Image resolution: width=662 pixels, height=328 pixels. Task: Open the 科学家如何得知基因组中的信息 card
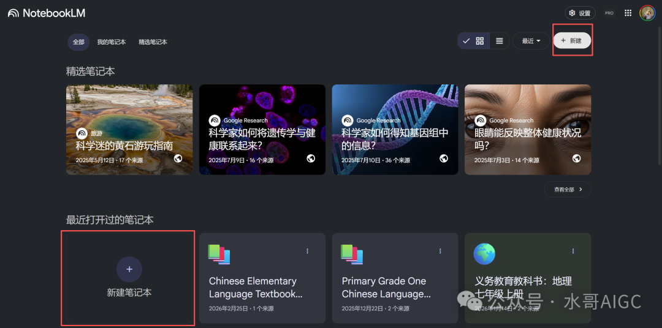[x=395, y=130]
